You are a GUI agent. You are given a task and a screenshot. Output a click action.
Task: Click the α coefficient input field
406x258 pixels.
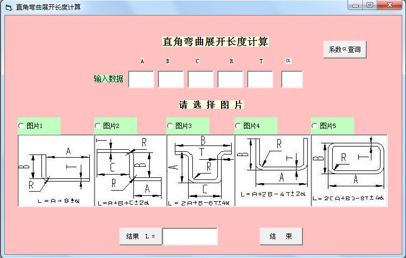(x=292, y=80)
